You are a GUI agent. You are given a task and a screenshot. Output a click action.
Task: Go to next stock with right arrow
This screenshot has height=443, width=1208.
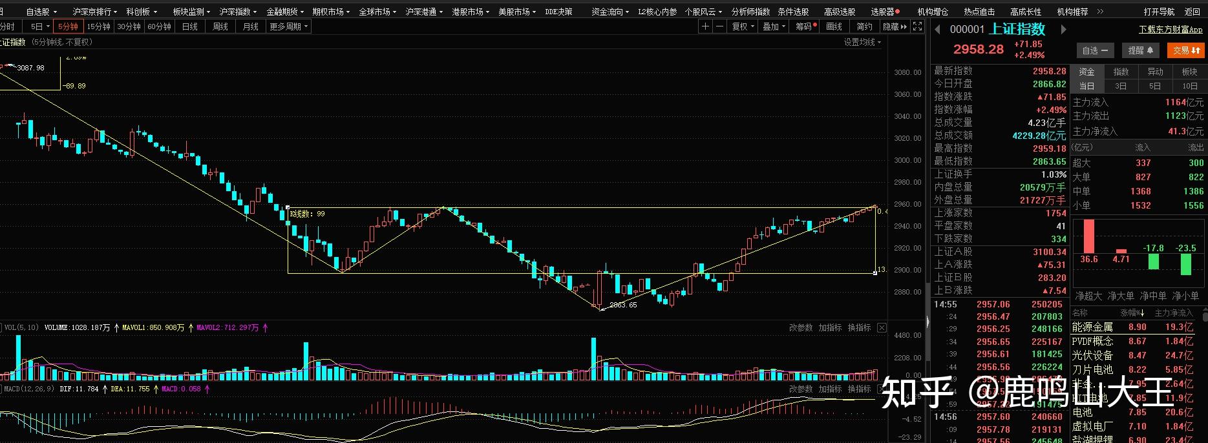pyautogui.click(x=1063, y=29)
